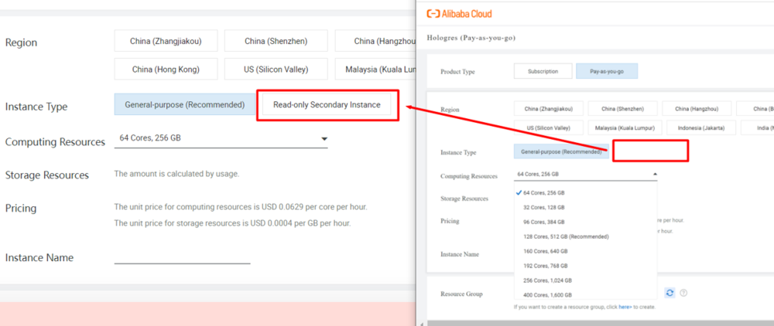This screenshot has height=326, width=774.
Task: Select 256 Cores, 1,024 GB option
Action: coord(585,280)
